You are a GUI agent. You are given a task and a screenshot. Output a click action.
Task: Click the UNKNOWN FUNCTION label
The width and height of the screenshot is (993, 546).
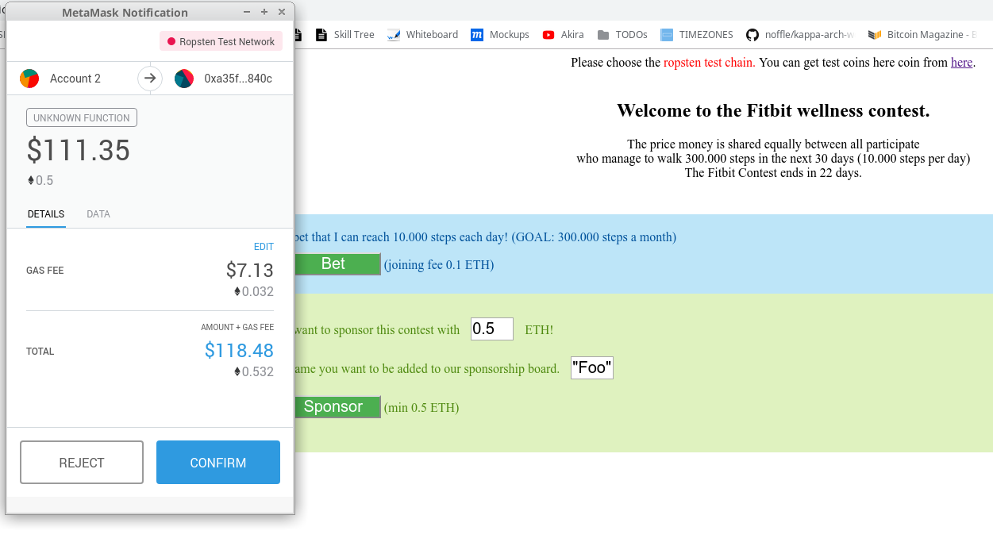tap(82, 117)
